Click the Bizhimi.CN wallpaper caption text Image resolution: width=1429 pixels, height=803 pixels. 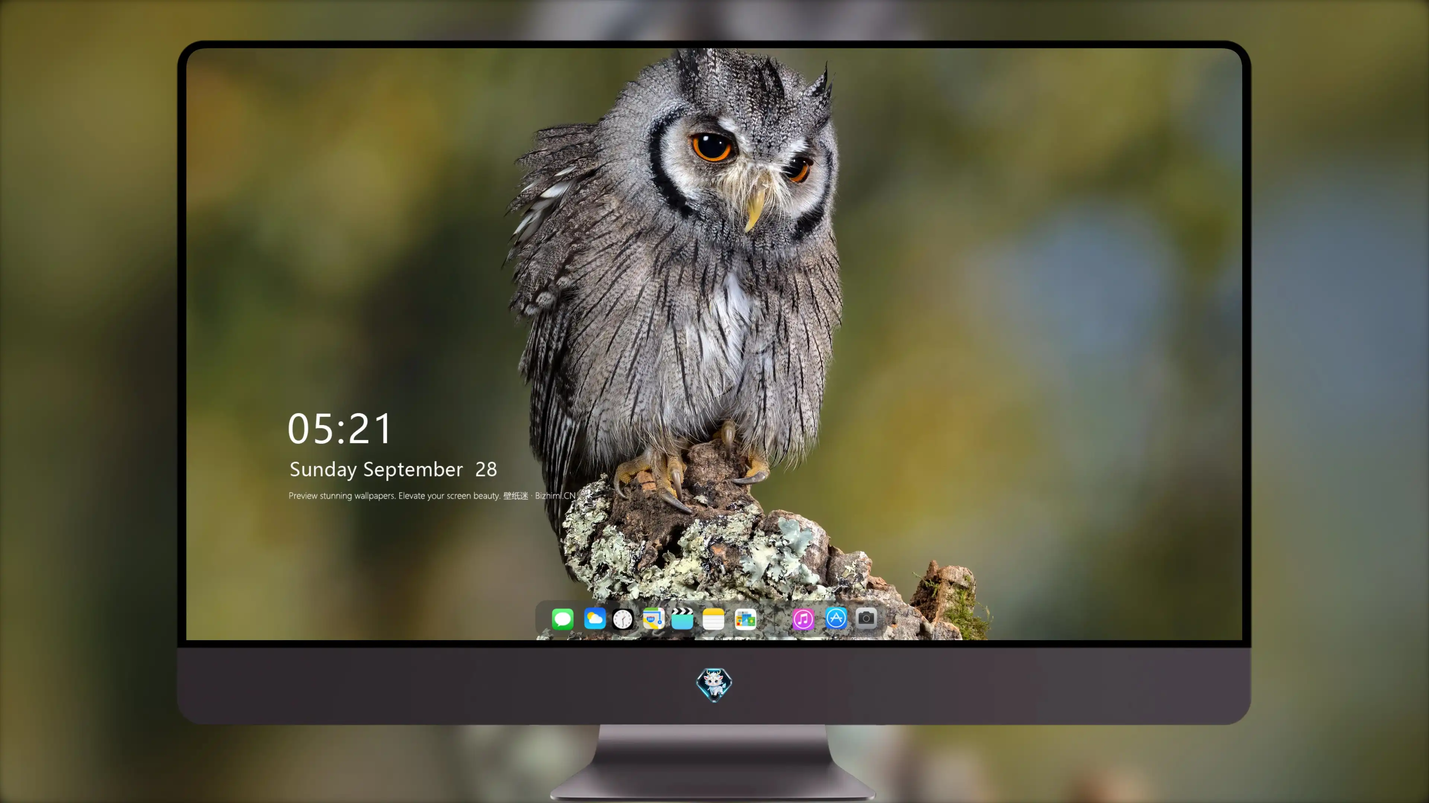coord(432,496)
